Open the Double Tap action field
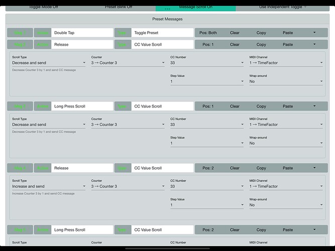The height and width of the screenshot is (251, 335). (82, 33)
